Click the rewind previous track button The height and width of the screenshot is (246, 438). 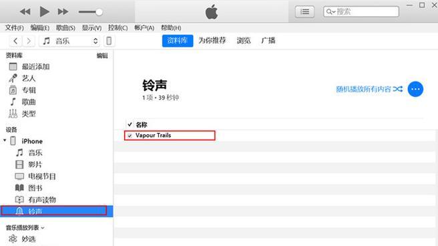(25, 12)
